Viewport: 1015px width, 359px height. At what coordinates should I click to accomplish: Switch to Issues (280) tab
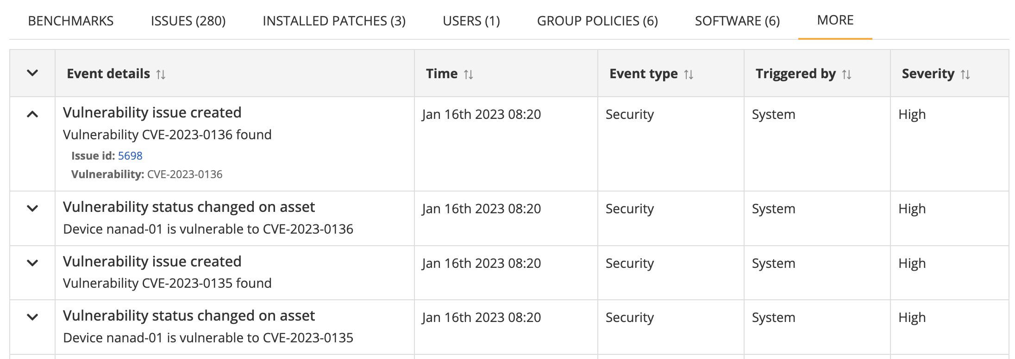[188, 21]
